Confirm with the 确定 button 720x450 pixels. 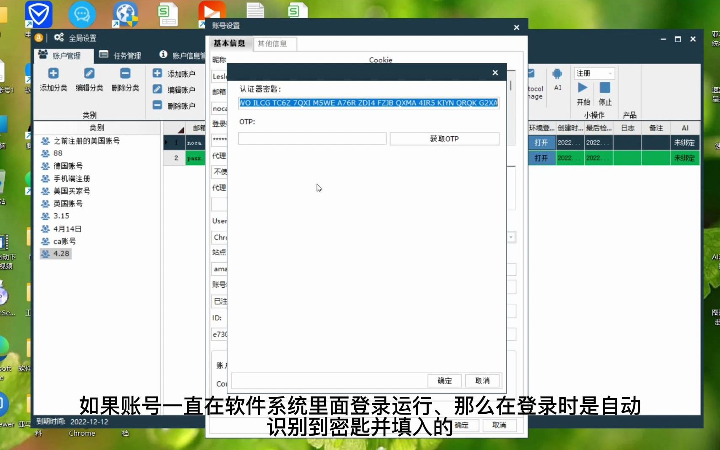tap(444, 380)
